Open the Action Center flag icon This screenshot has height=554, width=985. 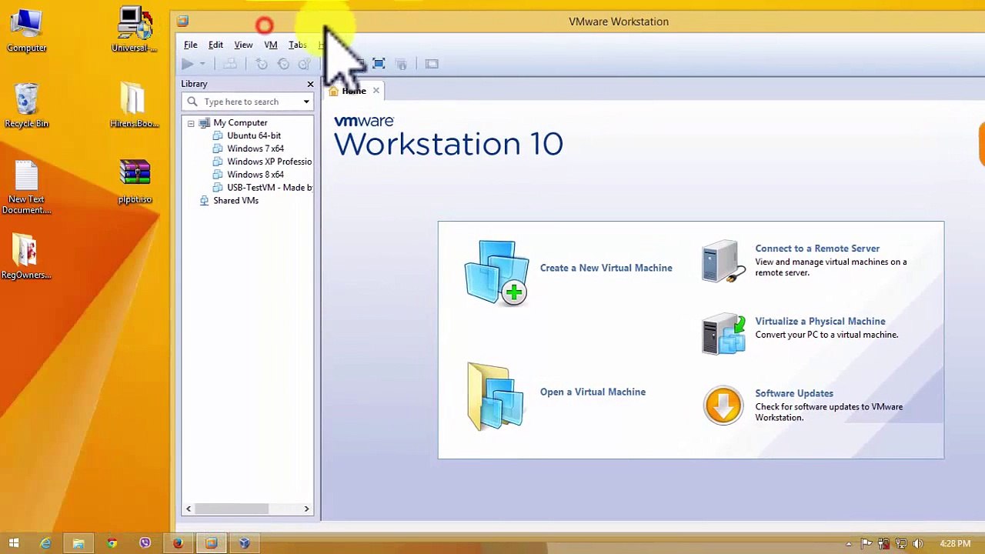coord(866,544)
